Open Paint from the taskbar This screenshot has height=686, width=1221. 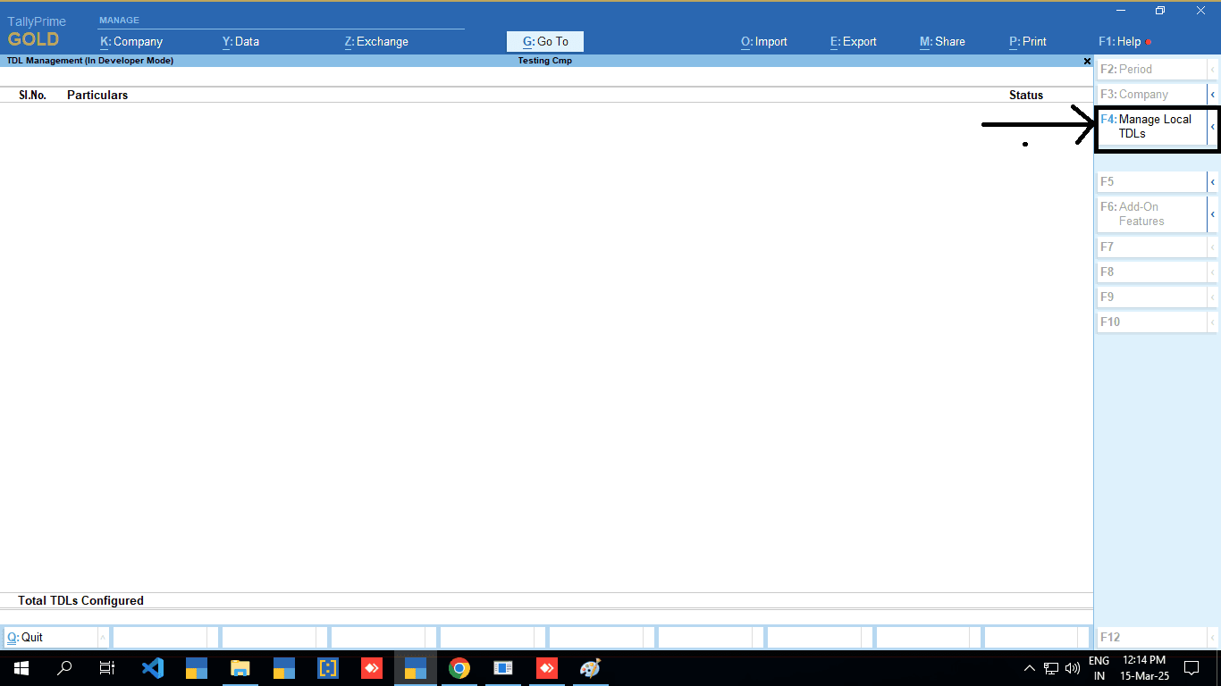coord(591,667)
